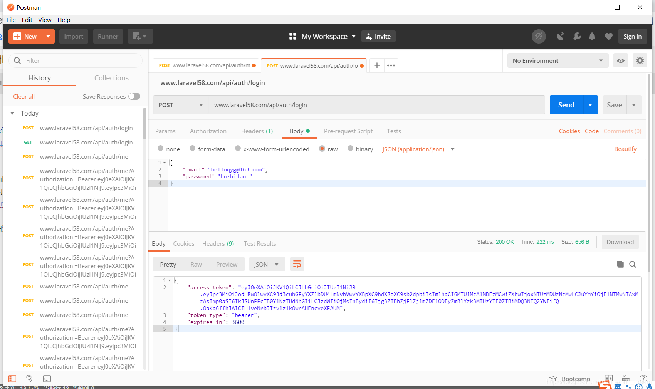Image resolution: width=655 pixels, height=389 pixels.
Task: Open workspace grid icon
Action: (293, 36)
